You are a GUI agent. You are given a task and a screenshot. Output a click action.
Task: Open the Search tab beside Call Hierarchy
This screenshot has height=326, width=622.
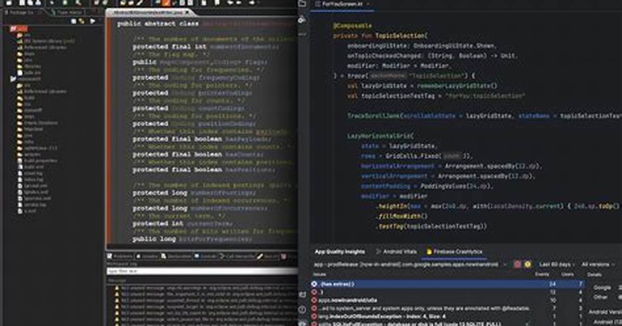pyautogui.click(x=268, y=256)
